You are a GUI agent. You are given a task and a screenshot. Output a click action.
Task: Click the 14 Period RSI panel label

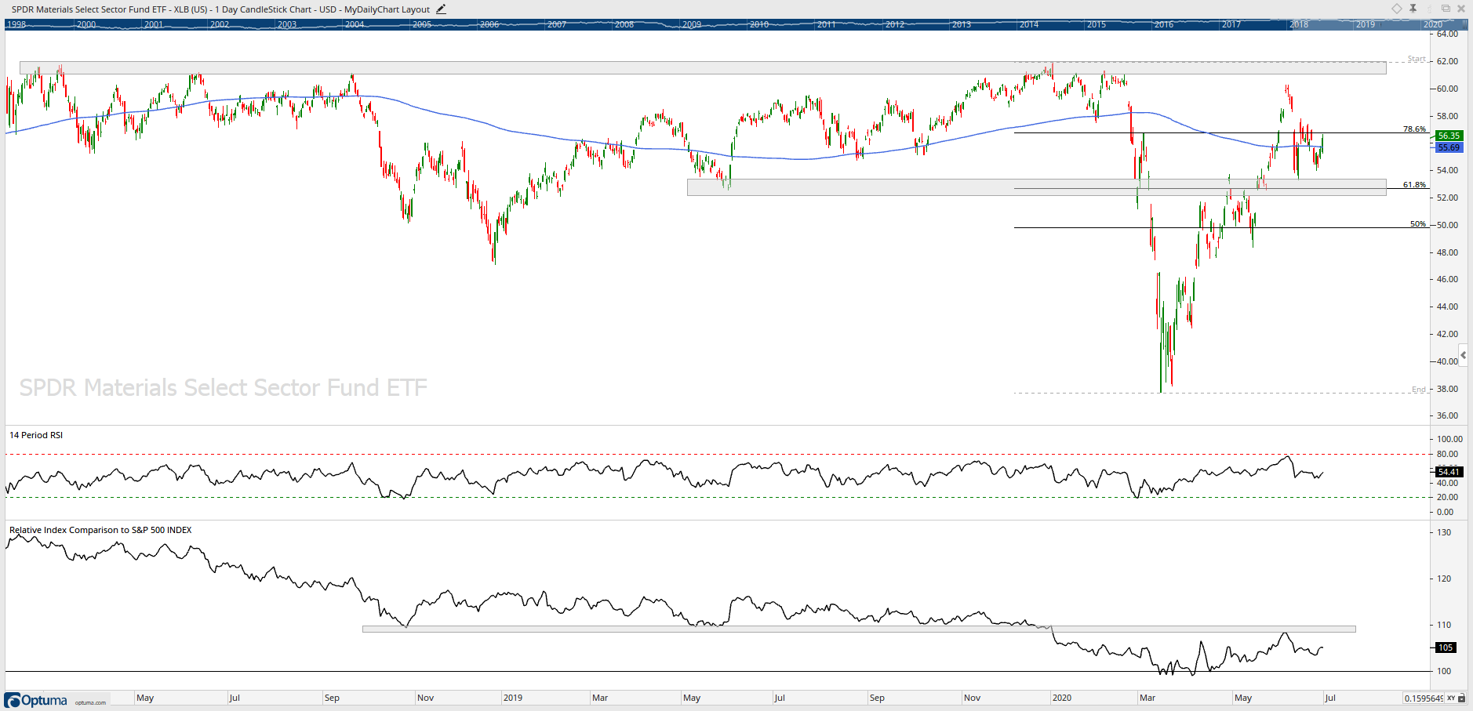36,435
